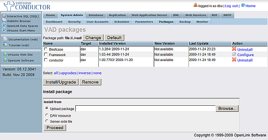The height and width of the screenshot is (140, 268).
Task: Click the Documentation (web) page icon
Action: tap(5, 39)
